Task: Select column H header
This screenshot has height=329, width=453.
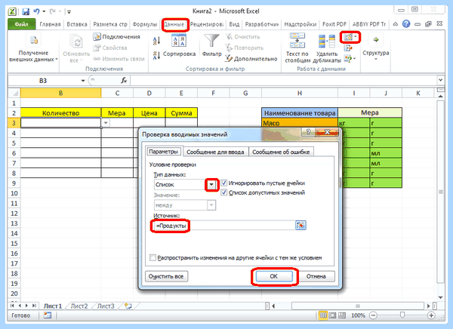Action: coord(300,93)
